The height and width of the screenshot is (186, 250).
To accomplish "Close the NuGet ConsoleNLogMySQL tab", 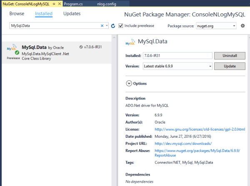I will [60, 4].
